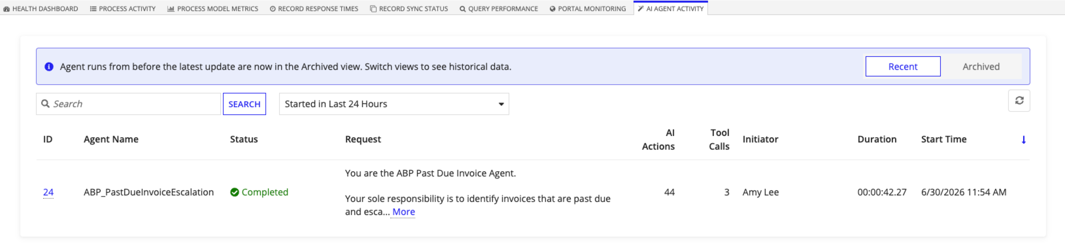Click the Completed status text
Image resolution: width=1065 pixels, height=251 pixels.
pyautogui.click(x=264, y=192)
